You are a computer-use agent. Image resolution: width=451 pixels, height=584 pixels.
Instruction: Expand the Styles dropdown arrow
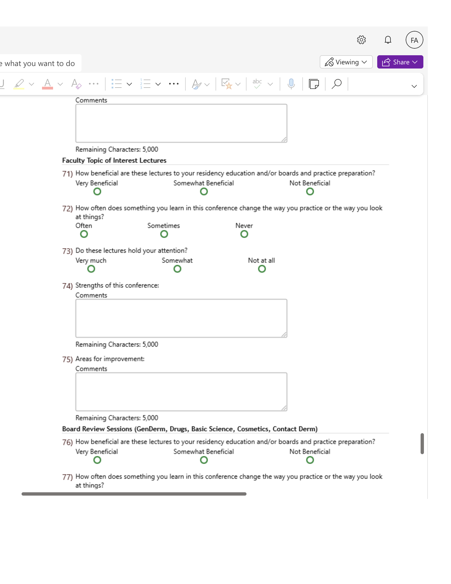click(x=207, y=84)
